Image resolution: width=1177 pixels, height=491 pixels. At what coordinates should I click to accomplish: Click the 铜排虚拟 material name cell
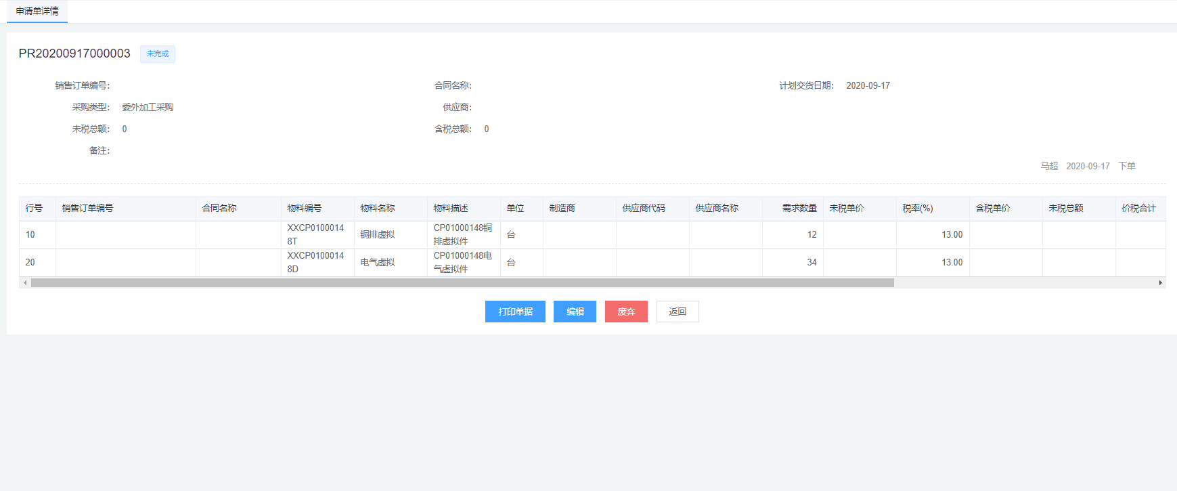click(x=378, y=235)
